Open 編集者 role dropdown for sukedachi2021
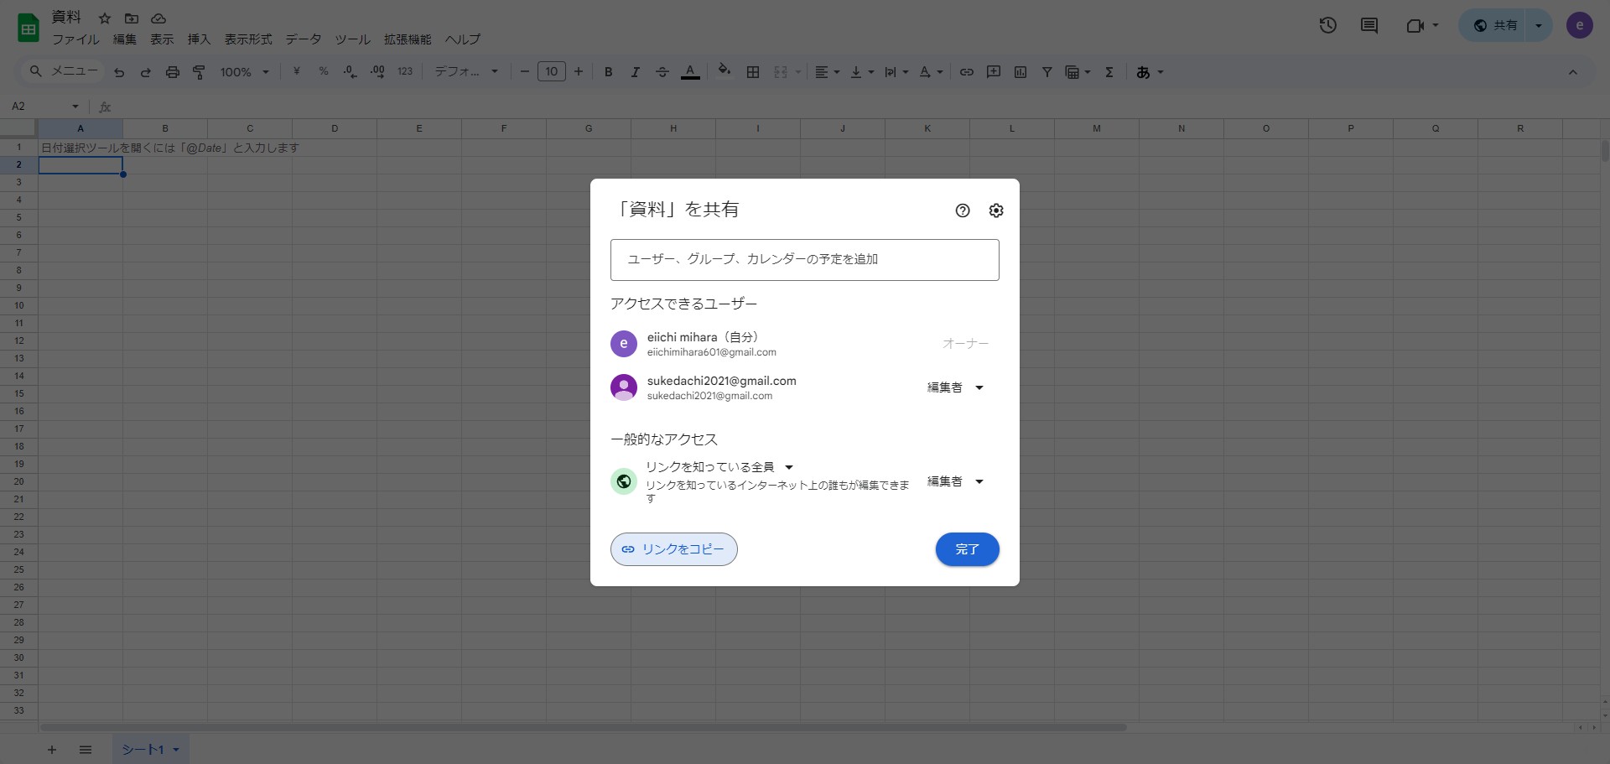 point(955,387)
